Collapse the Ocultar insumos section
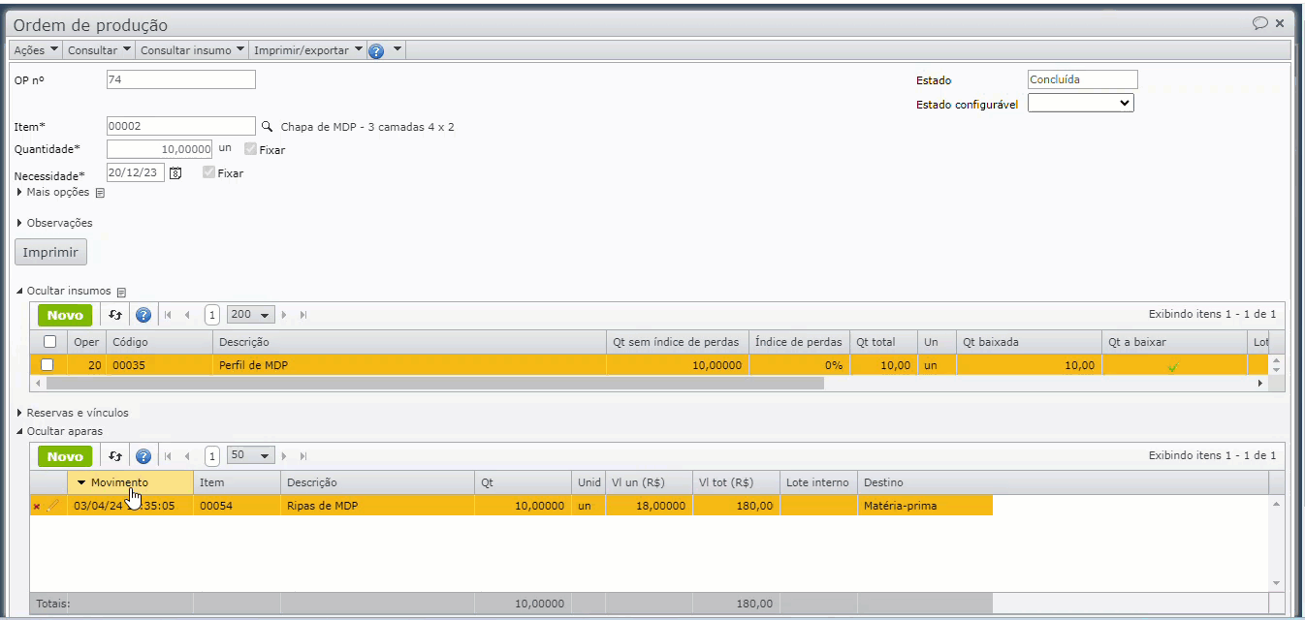The width and height of the screenshot is (1305, 620). coord(63,291)
